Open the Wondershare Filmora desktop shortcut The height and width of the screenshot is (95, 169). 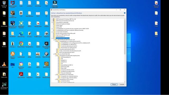click(55, 4)
